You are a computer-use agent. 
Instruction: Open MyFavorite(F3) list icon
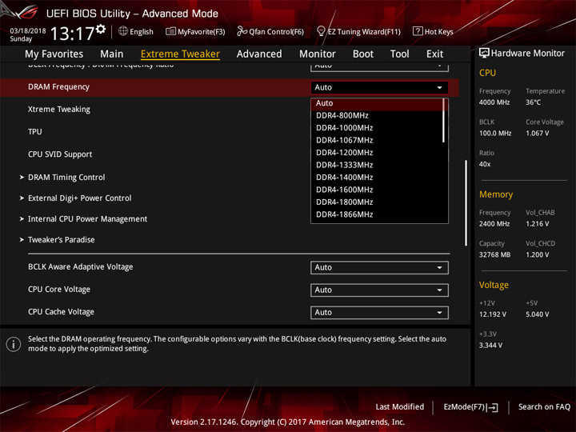coord(170,31)
